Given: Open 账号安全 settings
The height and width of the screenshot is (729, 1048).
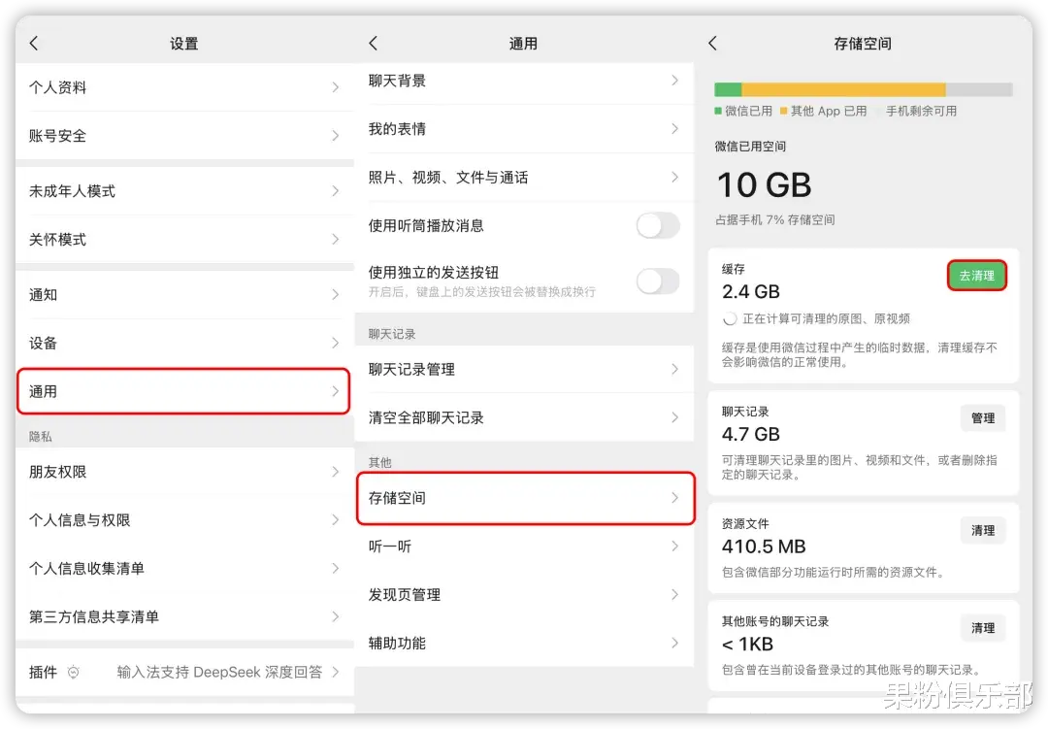Looking at the screenshot, I should point(183,135).
